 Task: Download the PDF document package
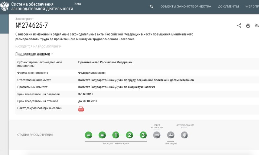tap(81, 109)
